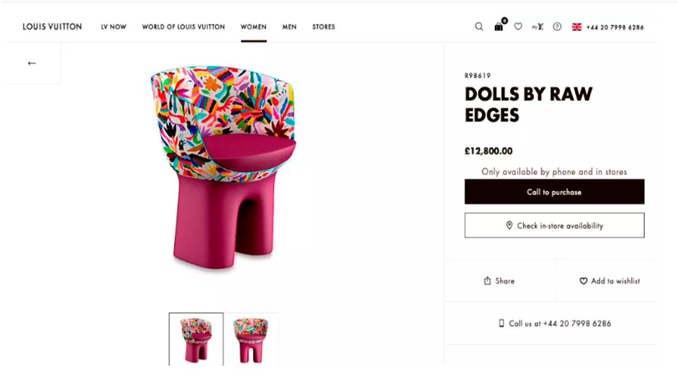The image size is (678, 381).
Task: Open the shopping bag icon
Action: pyautogui.click(x=499, y=27)
